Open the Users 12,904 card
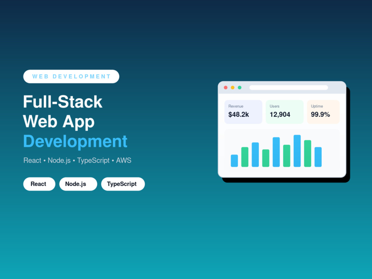 pyautogui.click(x=285, y=112)
